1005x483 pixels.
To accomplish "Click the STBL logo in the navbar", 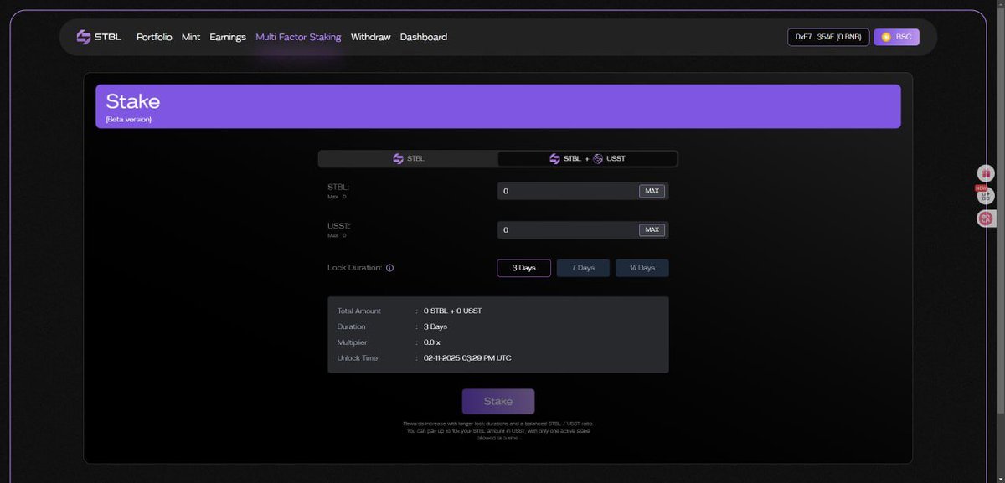I will coord(99,37).
